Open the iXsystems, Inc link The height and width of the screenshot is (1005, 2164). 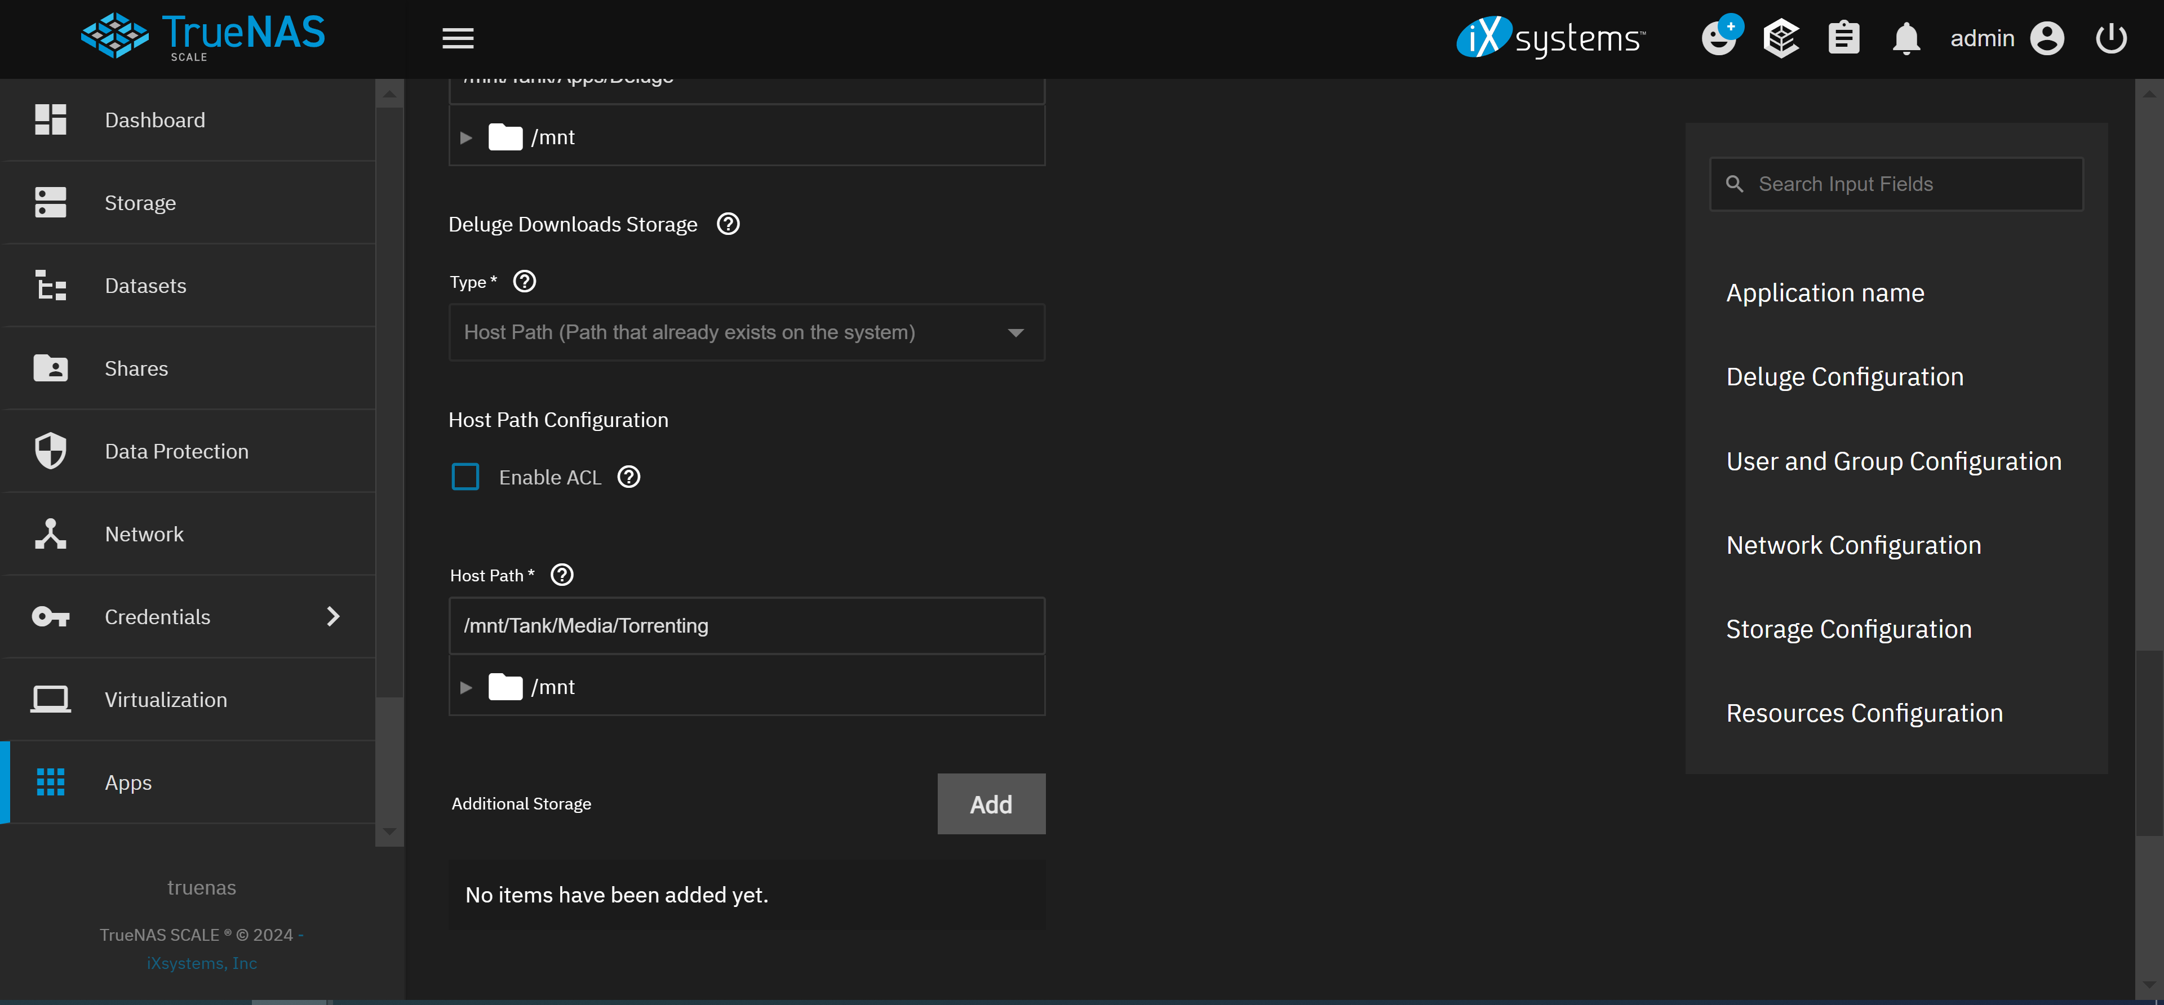202,962
